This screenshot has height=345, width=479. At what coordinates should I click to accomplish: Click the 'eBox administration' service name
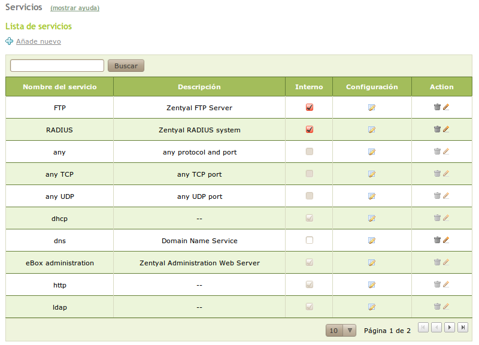[59, 263]
